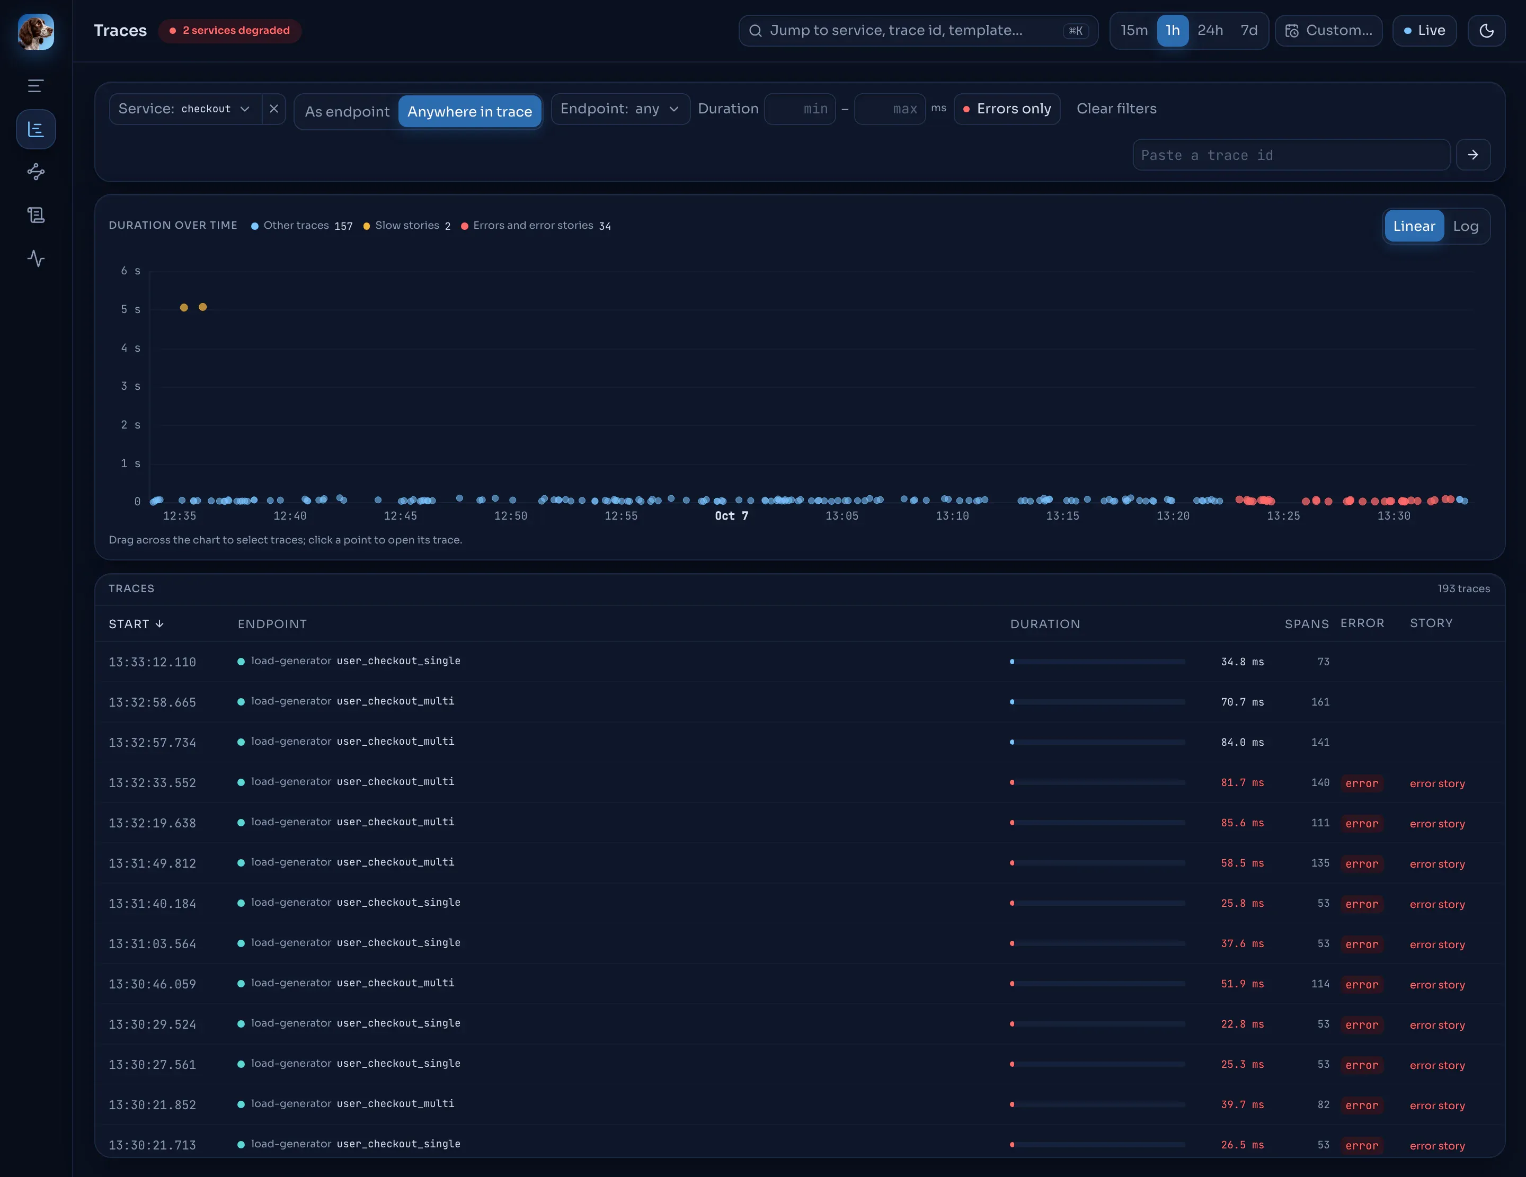The image size is (1526, 1177).
Task: Focus the Jump to service search box
Action: click(917, 31)
